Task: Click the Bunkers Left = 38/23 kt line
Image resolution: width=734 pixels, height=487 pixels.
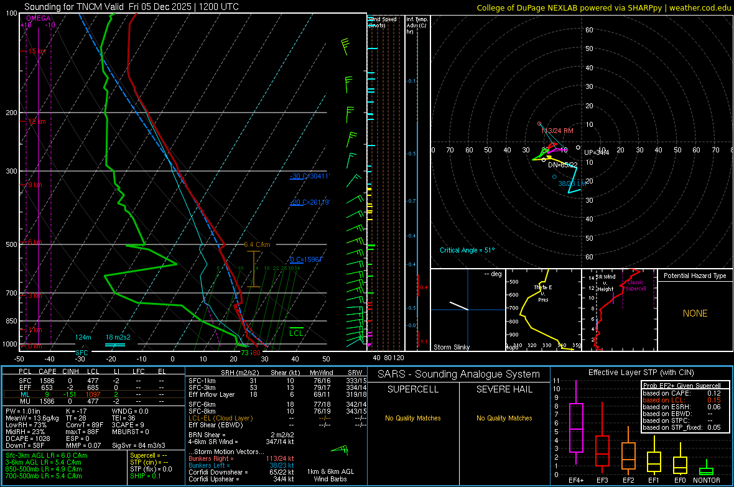Action: (241, 465)
